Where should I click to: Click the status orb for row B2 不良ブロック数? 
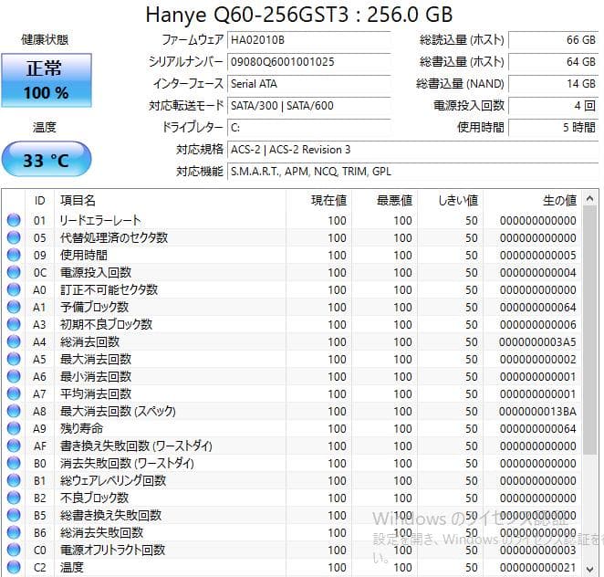click(14, 498)
